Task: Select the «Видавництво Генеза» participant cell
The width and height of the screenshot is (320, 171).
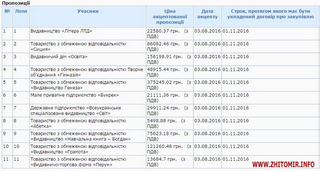Action: (x=78, y=85)
